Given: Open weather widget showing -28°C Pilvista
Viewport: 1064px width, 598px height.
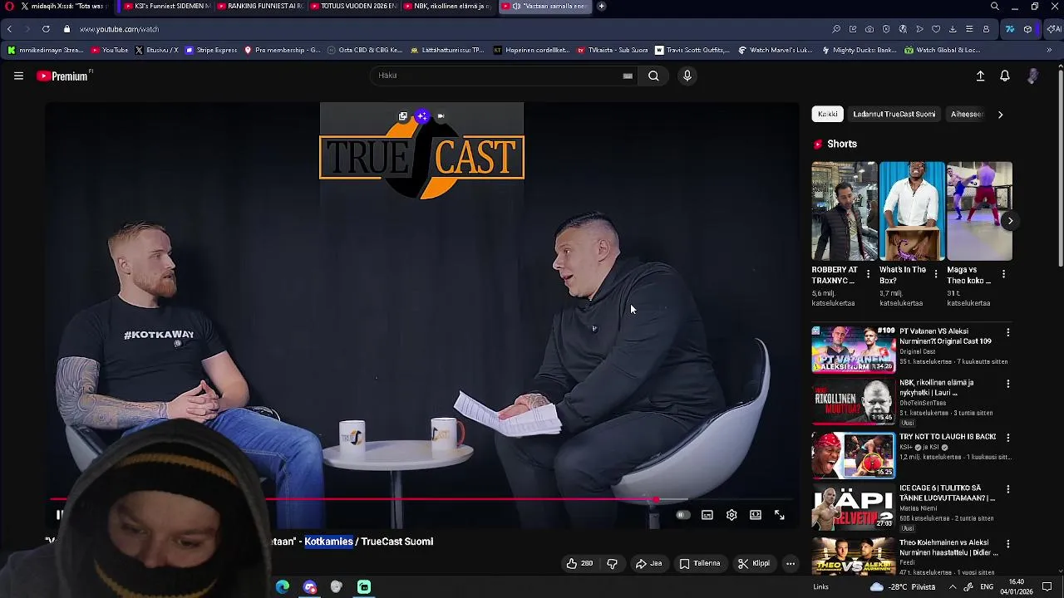Looking at the screenshot, I should 903,586.
